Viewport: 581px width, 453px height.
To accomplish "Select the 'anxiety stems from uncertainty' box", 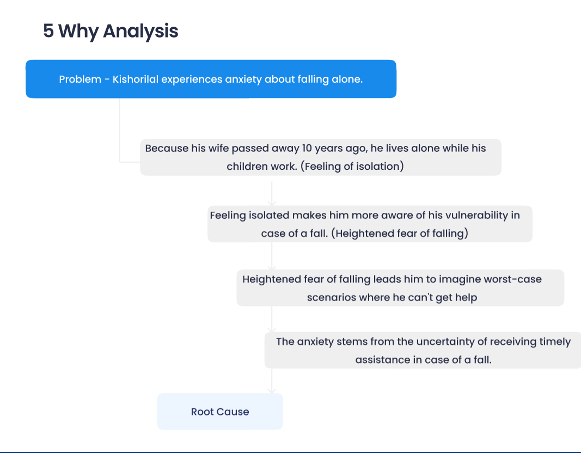I will (x=423, y=351).
